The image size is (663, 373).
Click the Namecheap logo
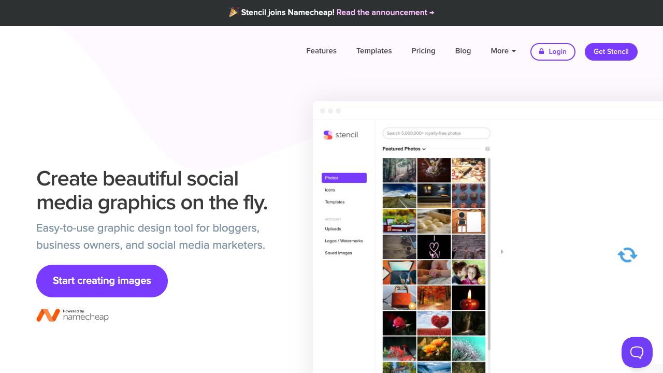point(73,315)
